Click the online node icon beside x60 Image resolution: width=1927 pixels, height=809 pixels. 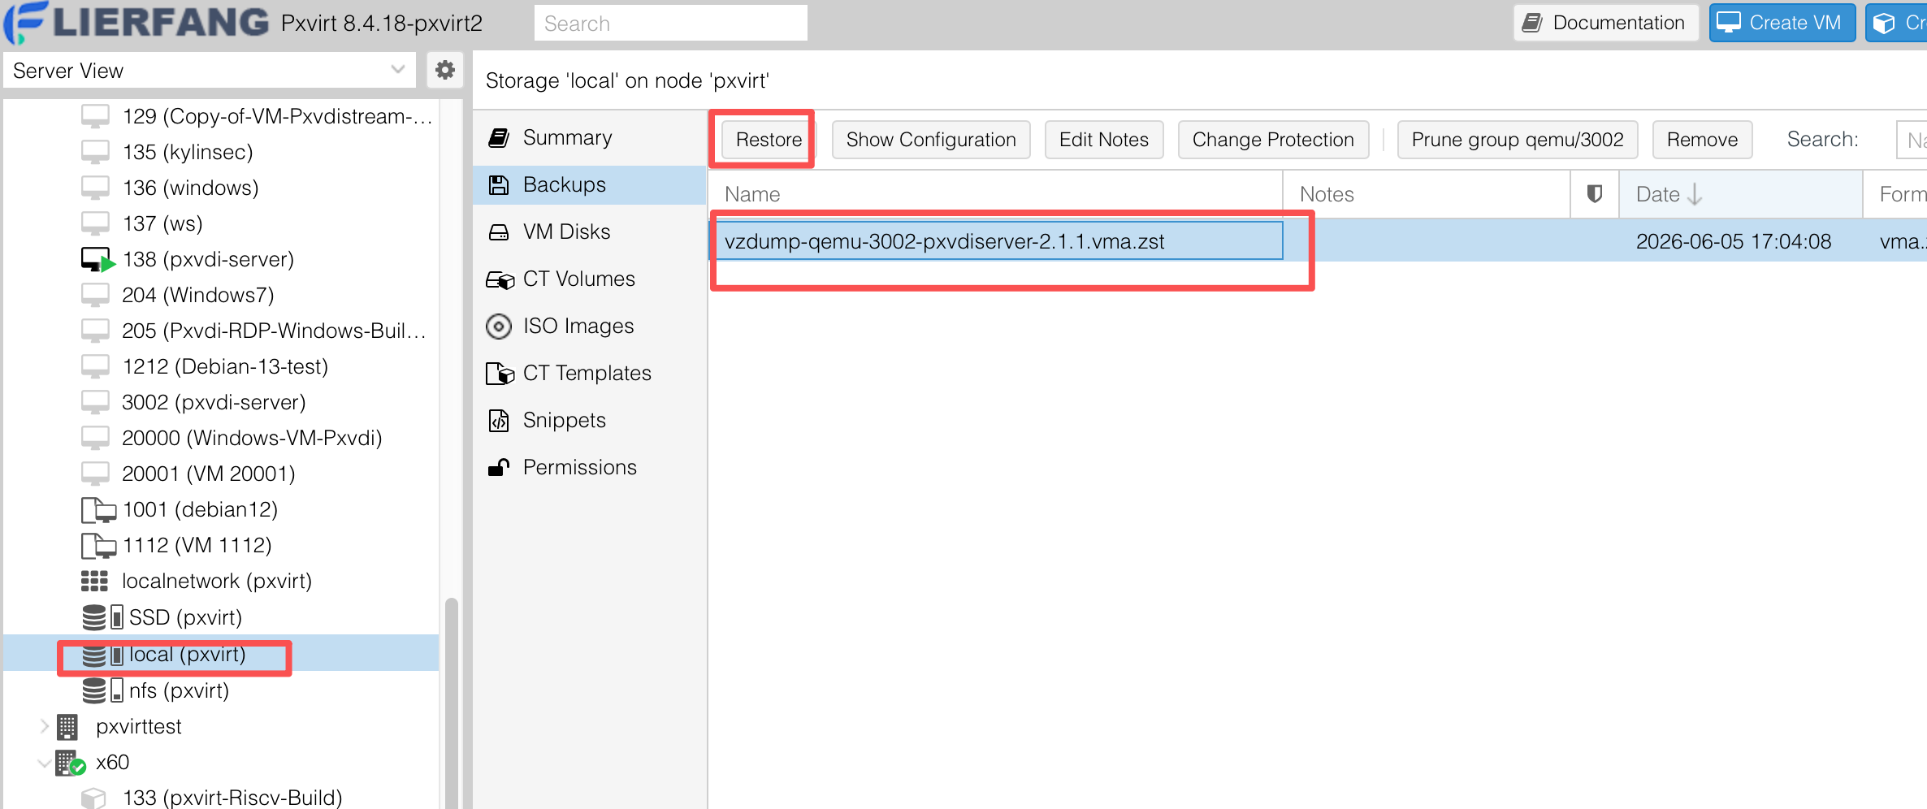(71, 763)
